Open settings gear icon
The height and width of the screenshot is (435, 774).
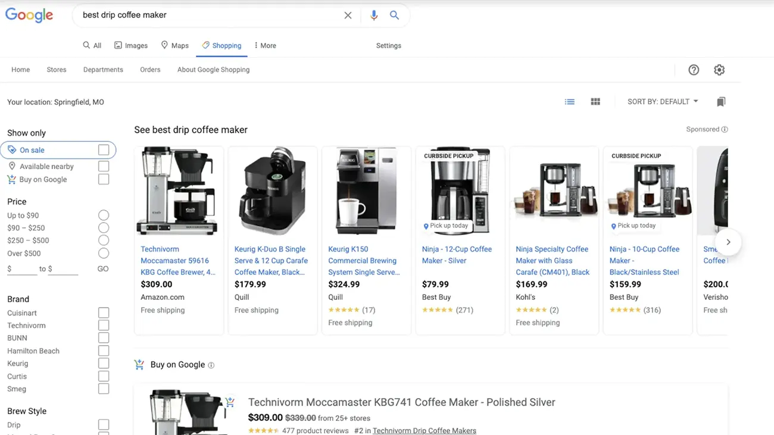click(x=719, y=70)
